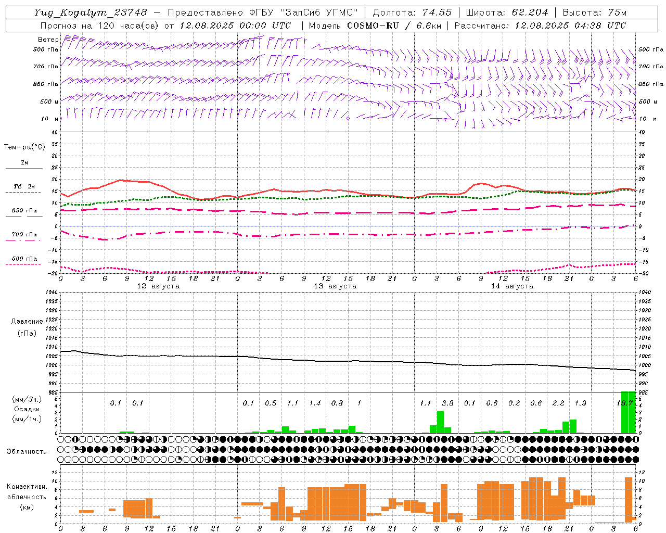
Task: Click the 1.4 precipitation total value
Action: (x=315, y=403)
